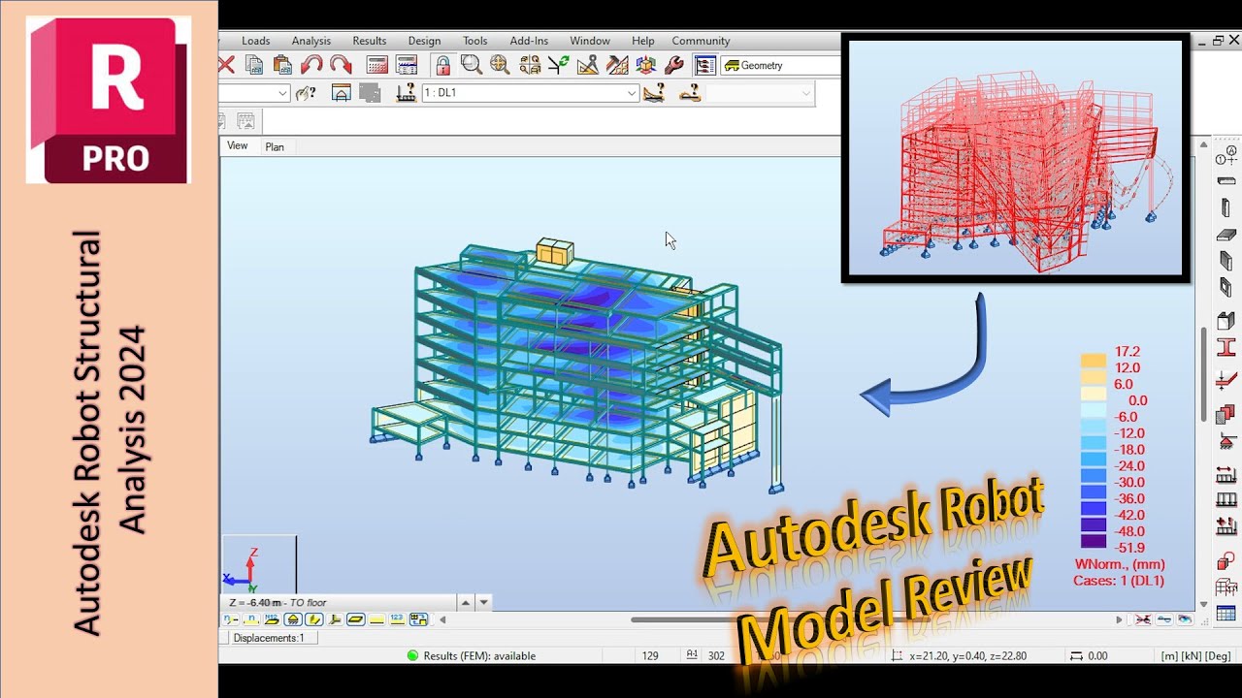Open preferences with the red wrench icon

coord(673,65)
